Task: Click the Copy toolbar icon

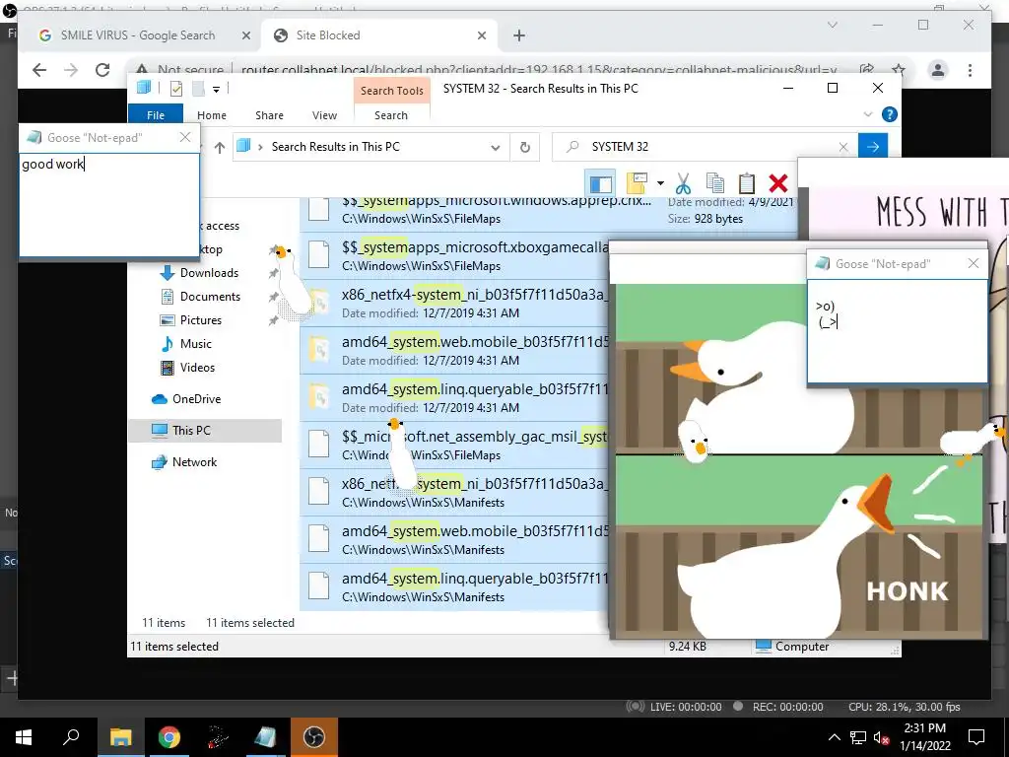Action: (715, 184)
